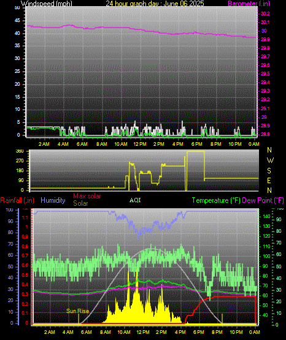Click the "24 hour graph day : June 06 2025" heading
The image size is (286, 340).
coord(155,3)
